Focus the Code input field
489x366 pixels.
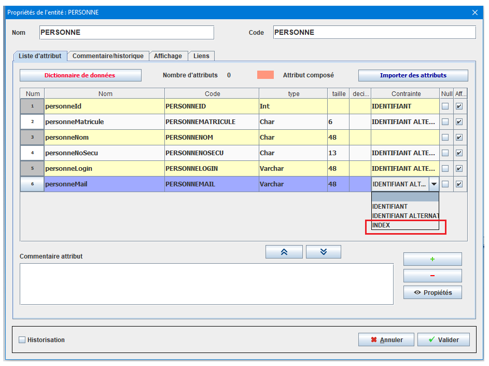pos(374,33)
